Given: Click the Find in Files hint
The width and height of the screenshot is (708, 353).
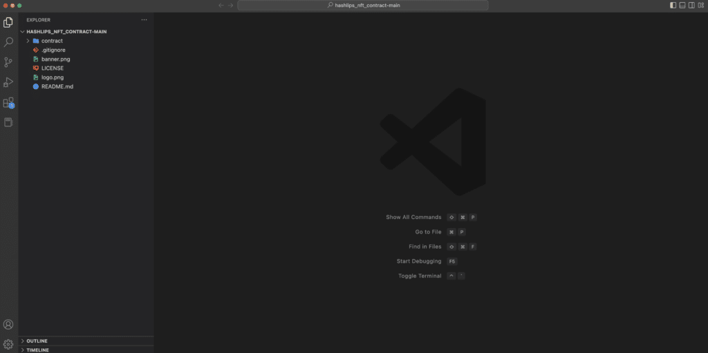Looking at the screenshot, I should click(x=425, y=247).
